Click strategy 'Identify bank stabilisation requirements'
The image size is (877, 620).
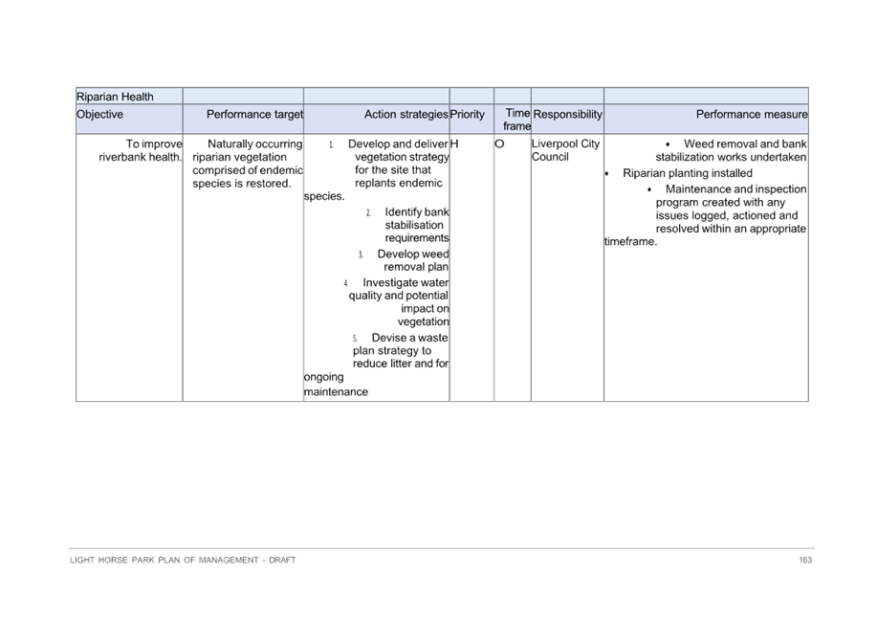pos(407,225)
